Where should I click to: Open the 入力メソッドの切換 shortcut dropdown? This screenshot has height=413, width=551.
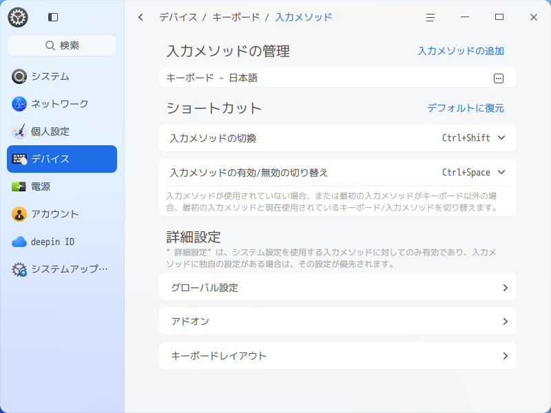click(x=501, y=138)
